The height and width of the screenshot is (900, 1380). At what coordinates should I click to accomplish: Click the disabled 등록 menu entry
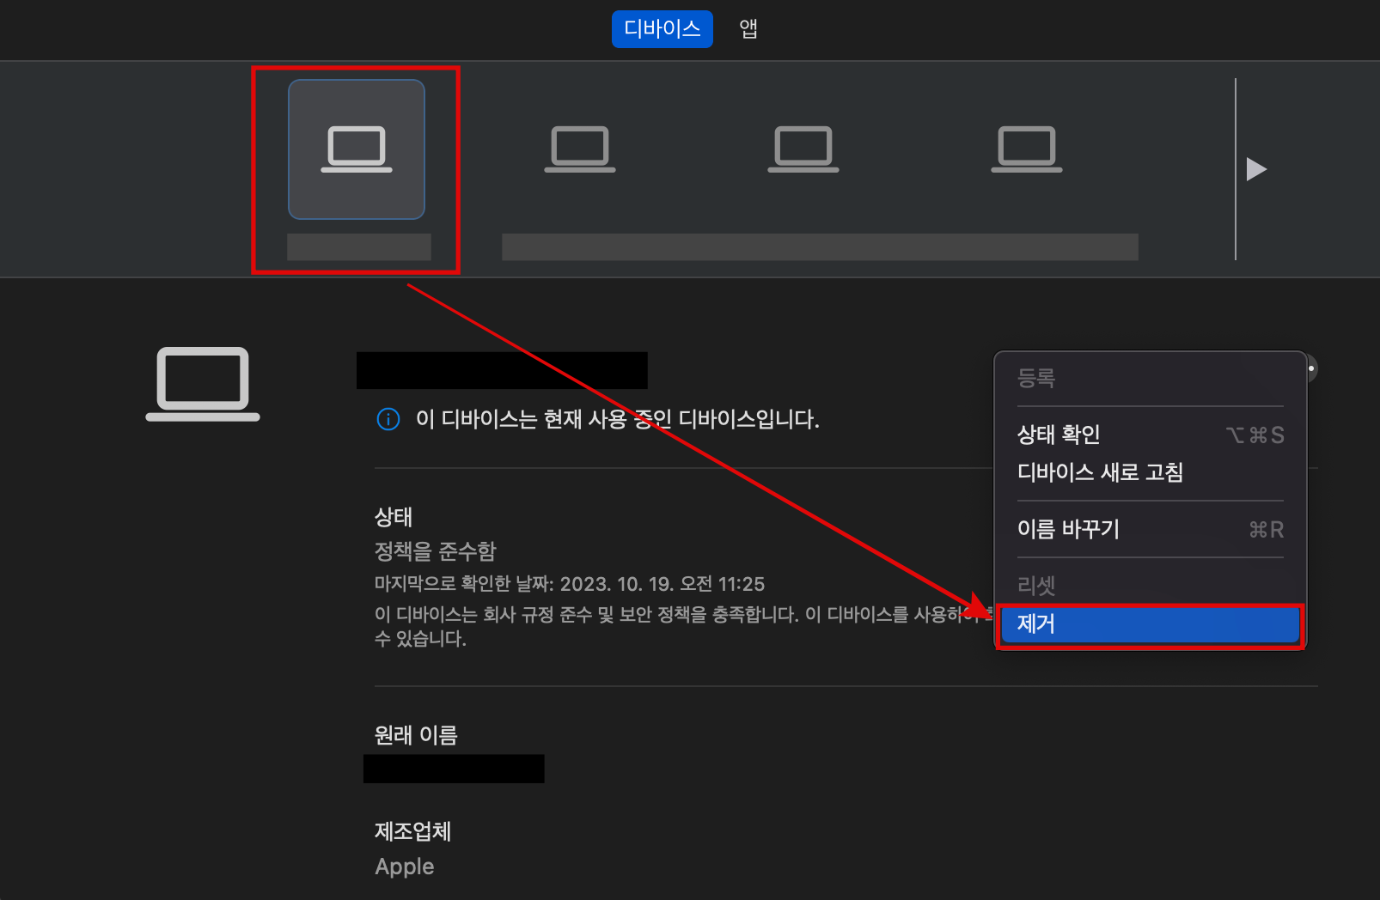(1036, 378)
